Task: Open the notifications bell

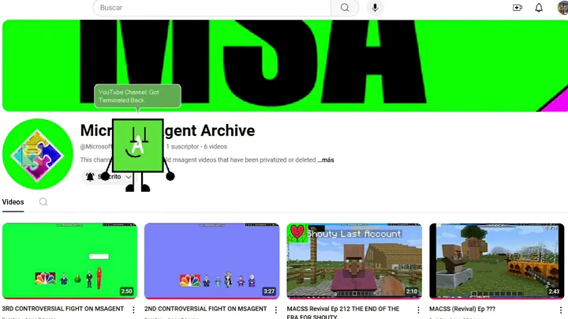Action: click(539, 8)
